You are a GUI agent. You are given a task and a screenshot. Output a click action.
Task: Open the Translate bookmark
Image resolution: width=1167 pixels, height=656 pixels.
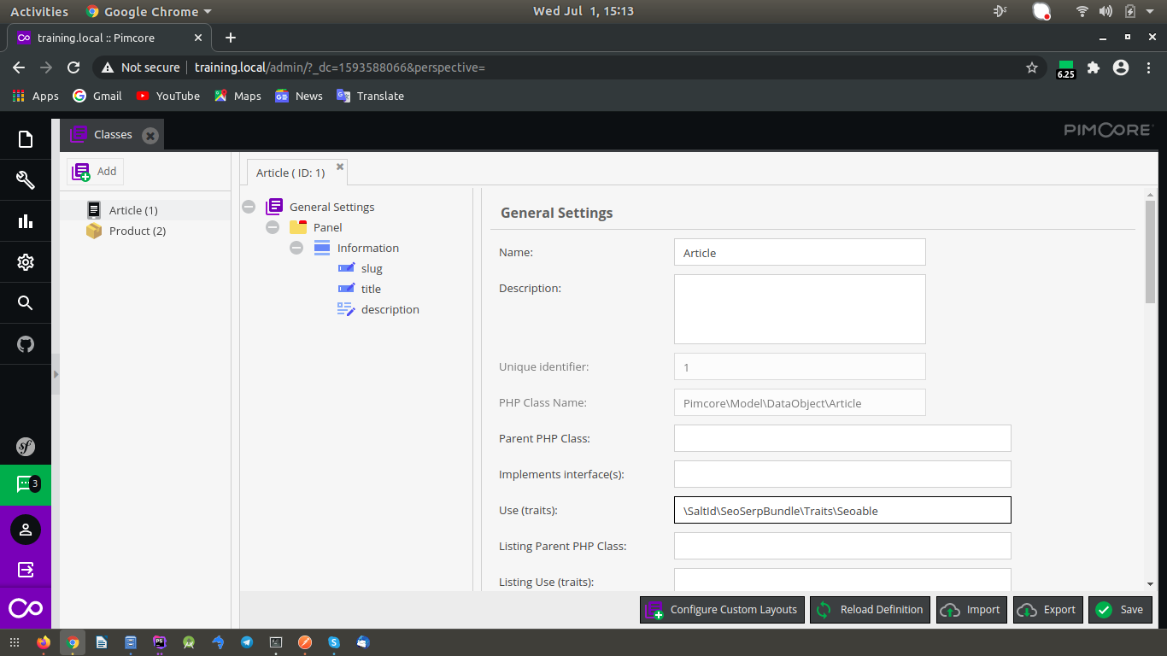pyautogui.click(x=370, y=96)
